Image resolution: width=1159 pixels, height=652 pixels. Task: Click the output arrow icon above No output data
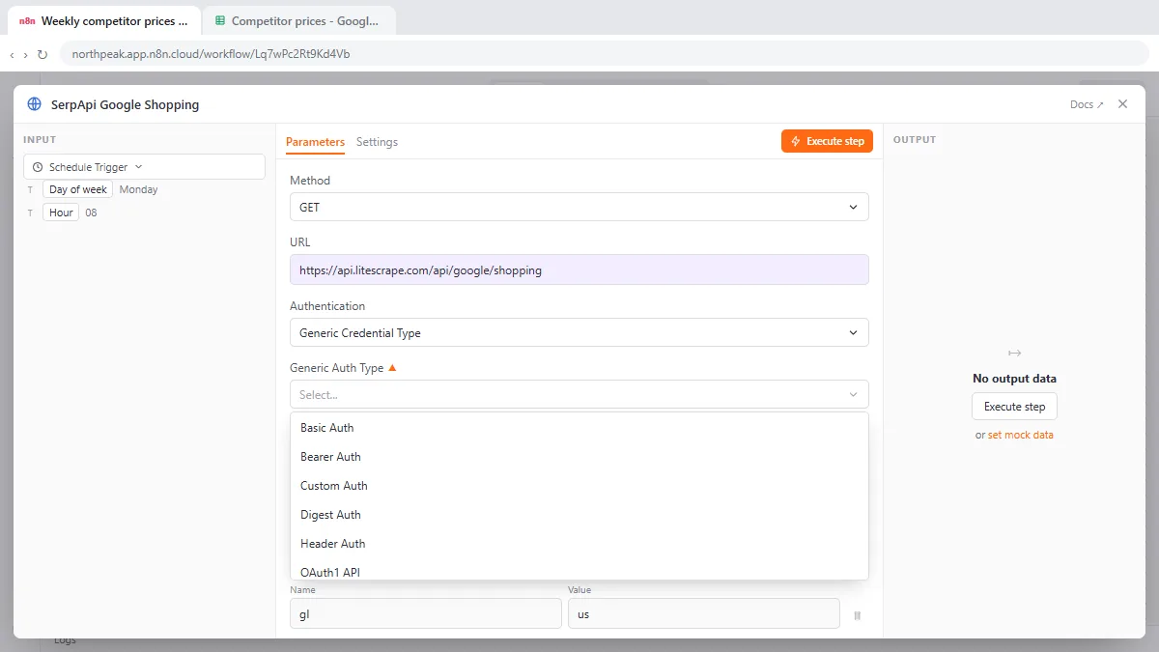click(1014, 354)
